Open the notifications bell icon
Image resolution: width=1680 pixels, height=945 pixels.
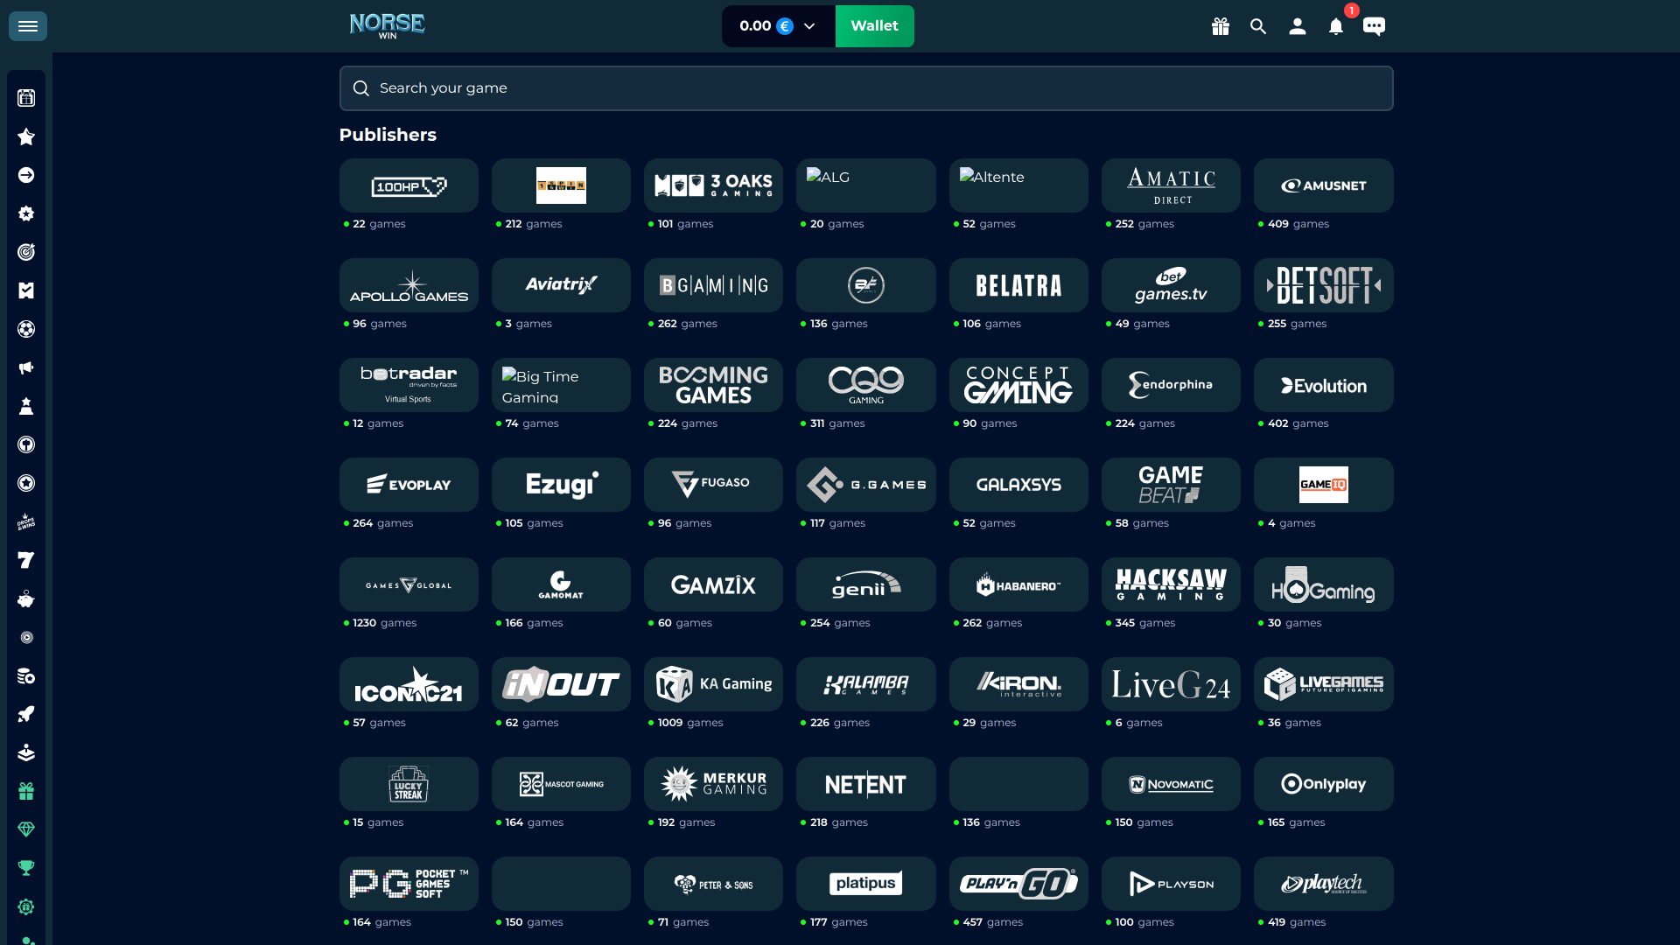click(1336, 26)
